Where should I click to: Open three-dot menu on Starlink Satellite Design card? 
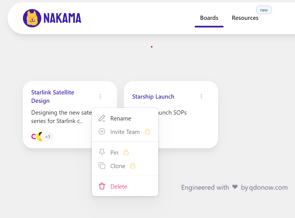click(x=100, y=96)
